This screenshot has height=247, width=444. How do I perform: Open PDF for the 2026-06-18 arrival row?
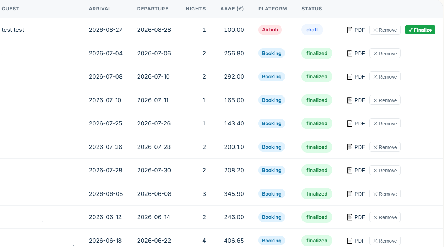pos(356,241)
